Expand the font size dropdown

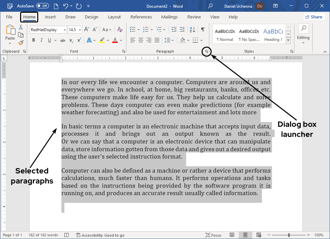[80, 30]
